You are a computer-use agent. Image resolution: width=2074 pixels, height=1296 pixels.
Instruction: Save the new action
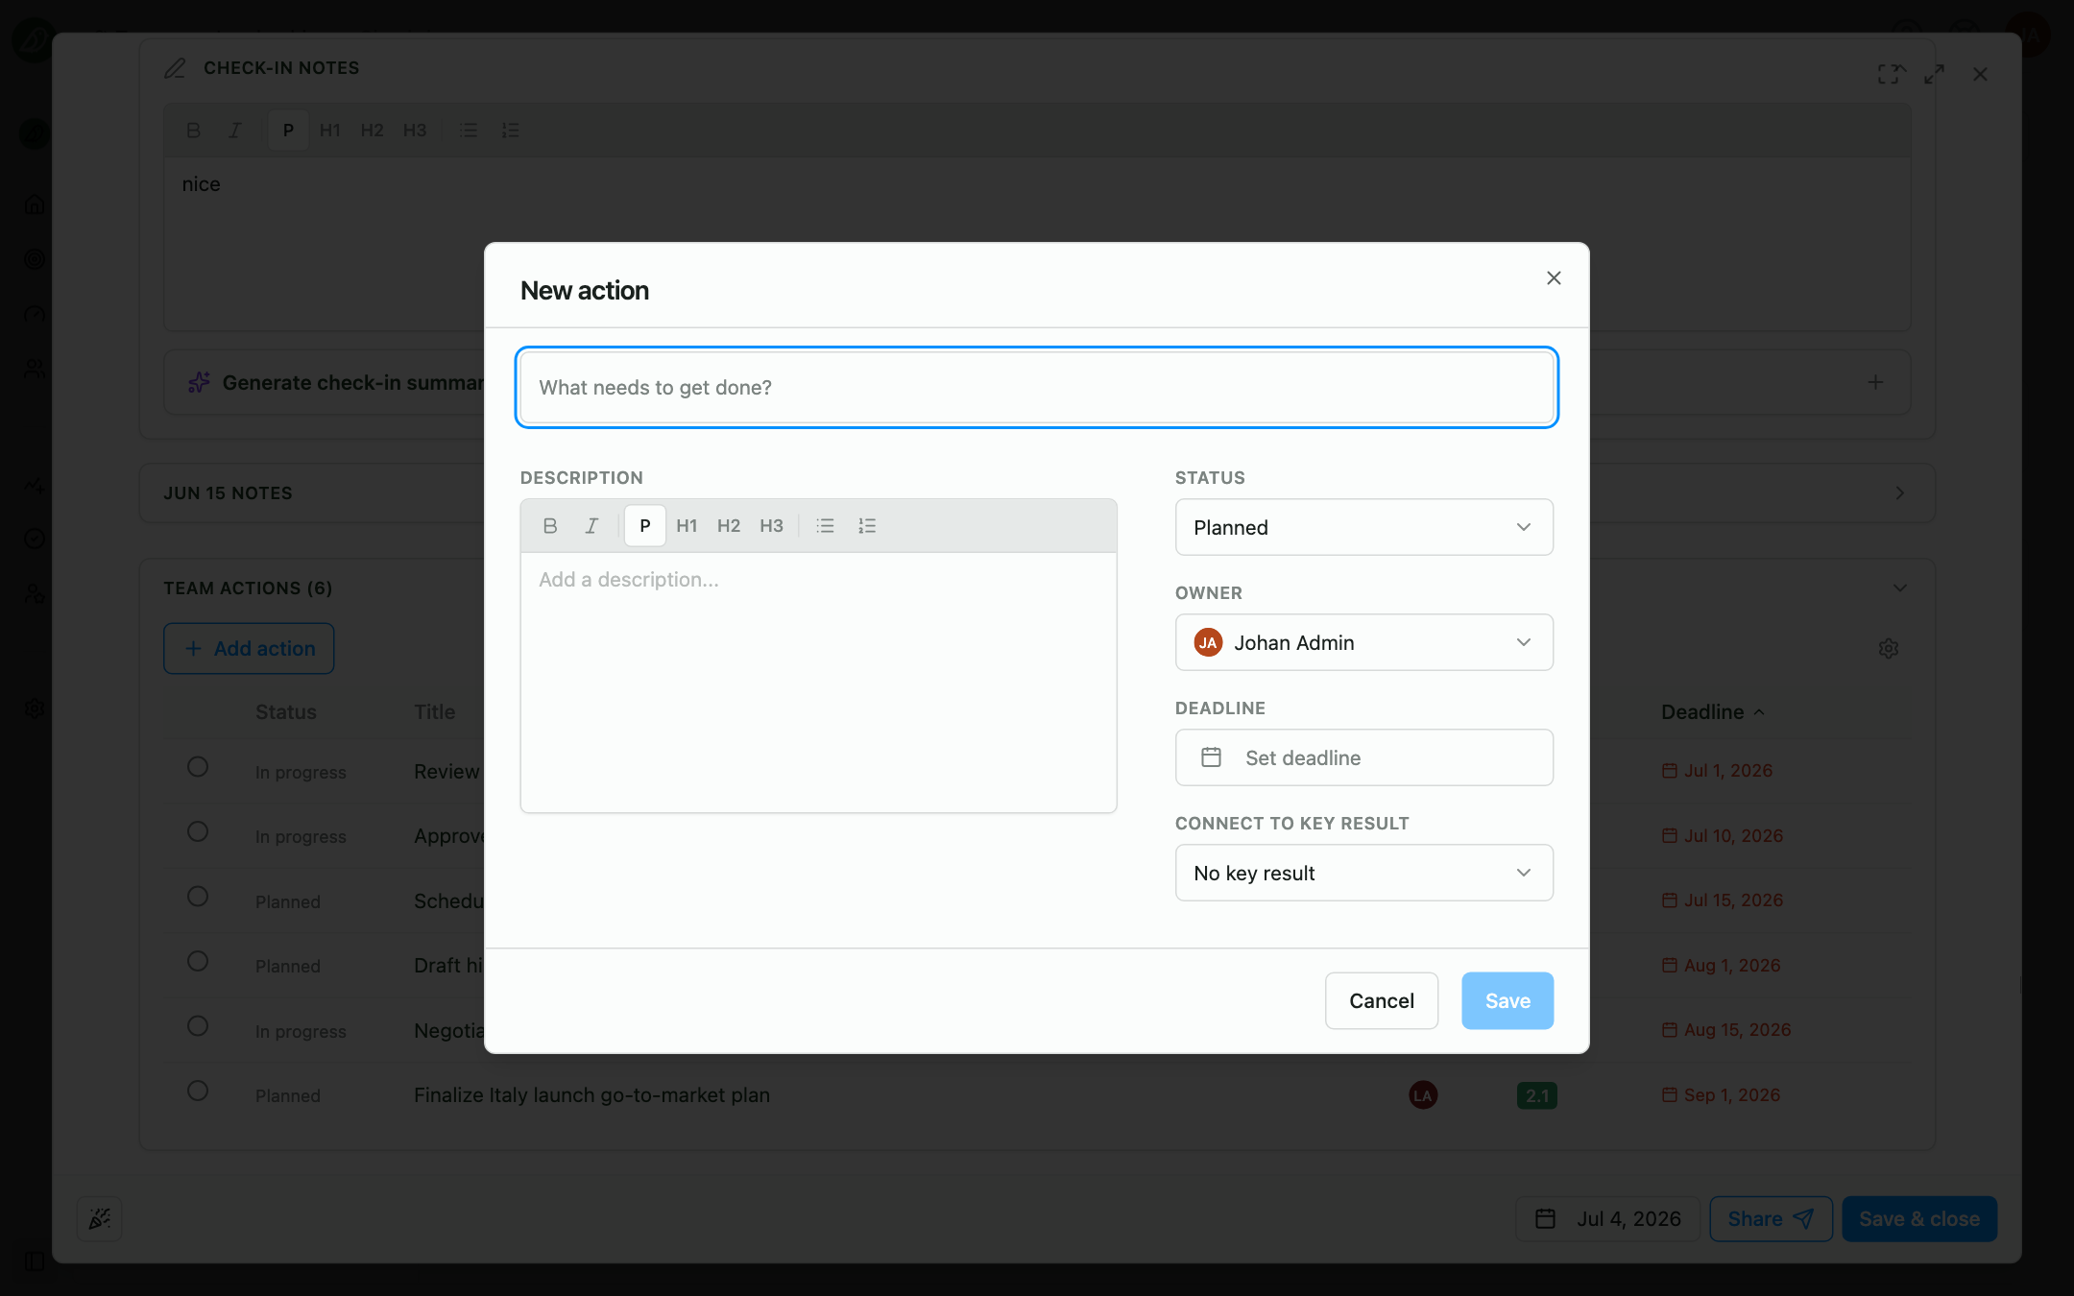pyautogui.click(x=1507, y=1001)
